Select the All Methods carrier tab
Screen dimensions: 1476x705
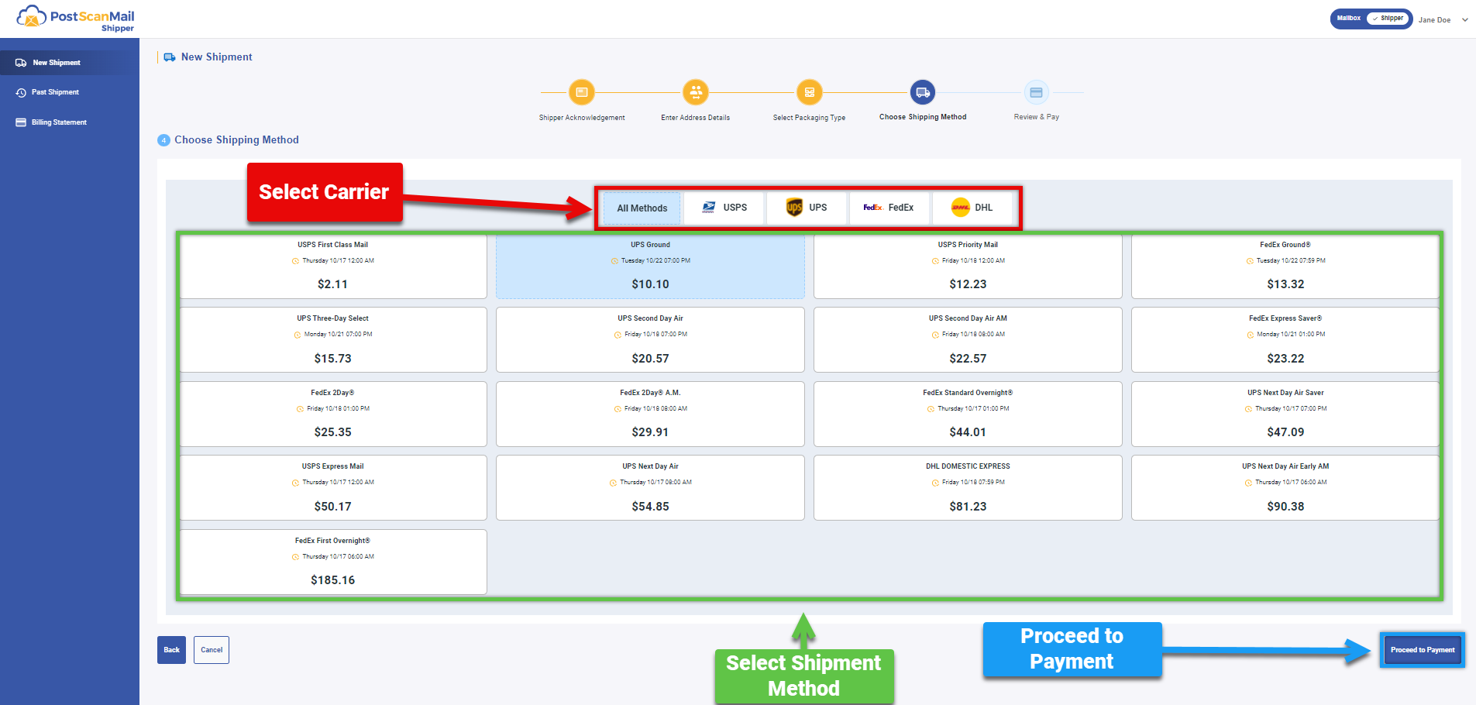[642, 208]
